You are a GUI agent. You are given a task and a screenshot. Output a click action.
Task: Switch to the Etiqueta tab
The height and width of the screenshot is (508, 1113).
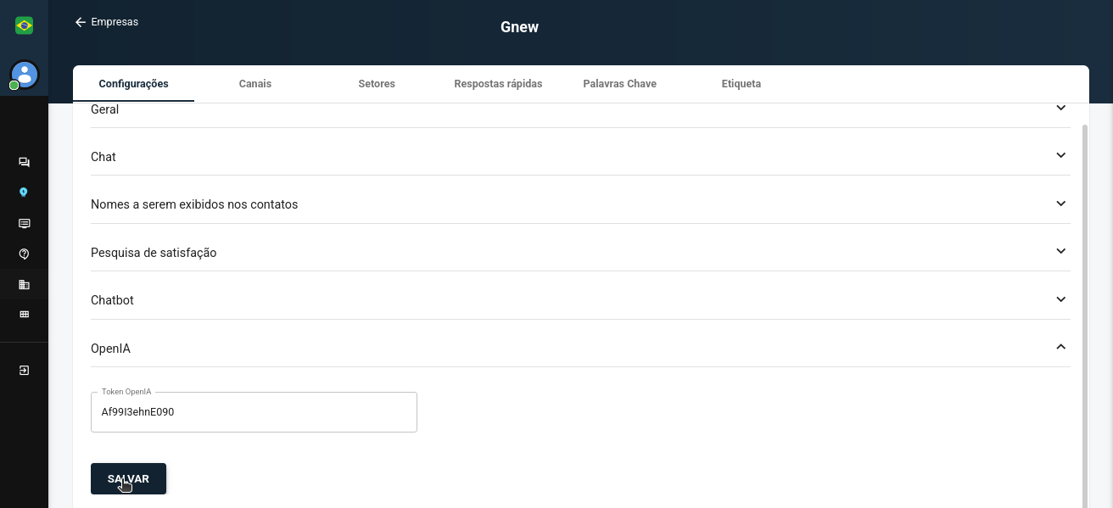pyautogui.click(x=741, y=84)
